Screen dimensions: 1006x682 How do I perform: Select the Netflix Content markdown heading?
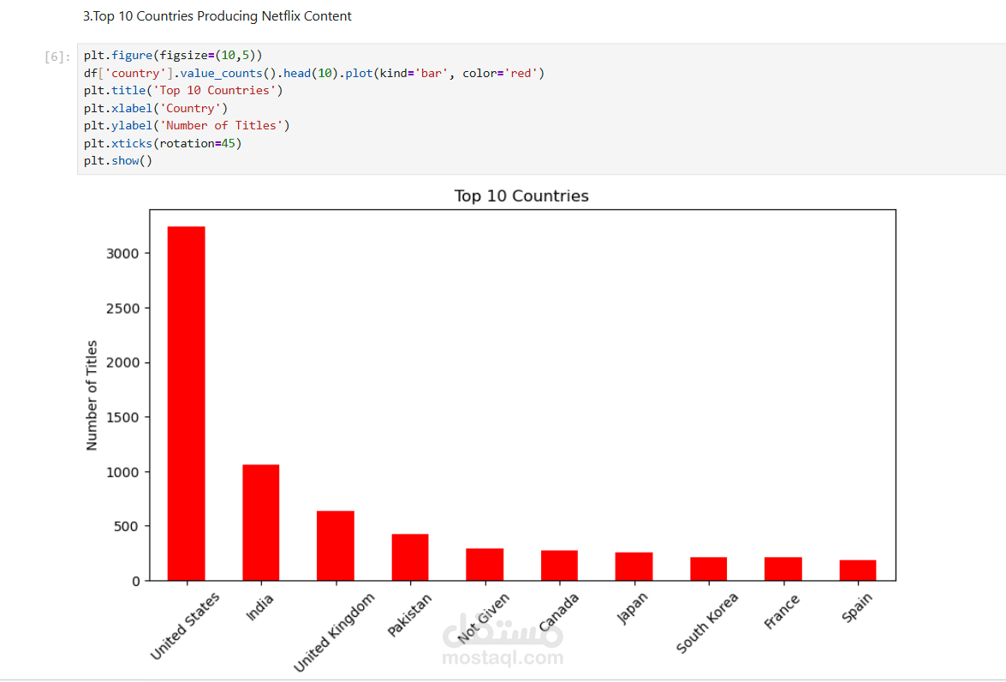(217, 16)
